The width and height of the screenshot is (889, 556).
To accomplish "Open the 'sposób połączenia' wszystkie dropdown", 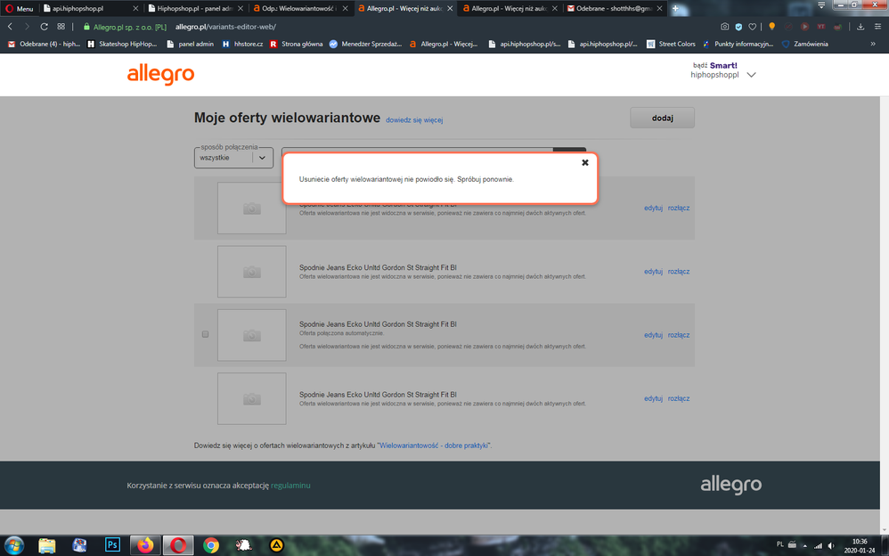I will (233, 158).
